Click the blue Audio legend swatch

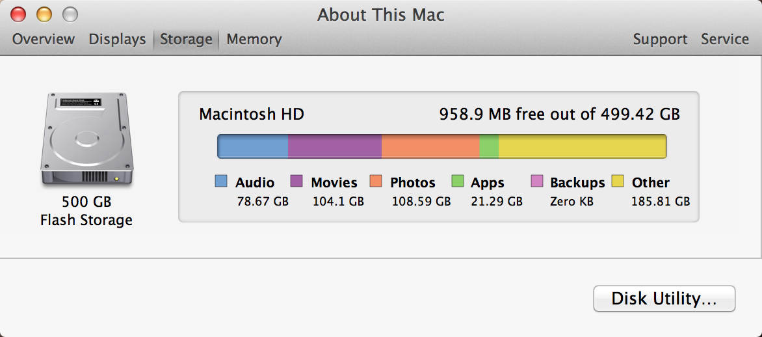221,182
